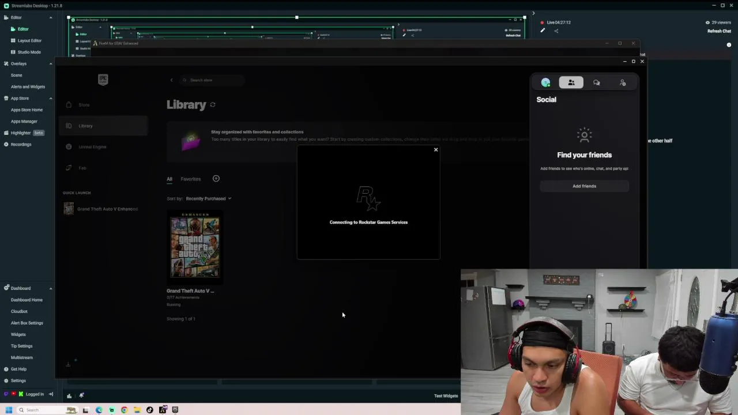Open the Windows Start menu

pyautogui.click(x=9, y=410)
